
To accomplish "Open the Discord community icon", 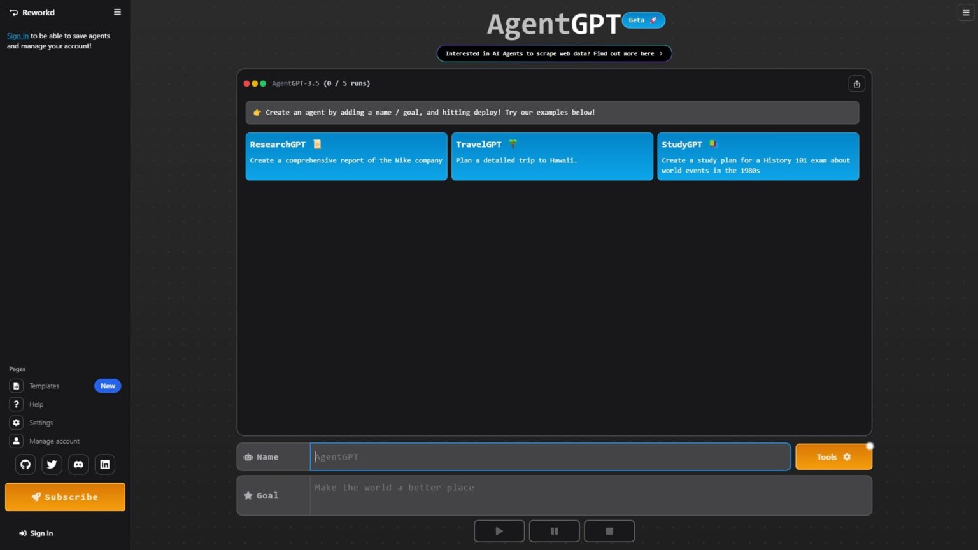I will click(x=78, y=464).
